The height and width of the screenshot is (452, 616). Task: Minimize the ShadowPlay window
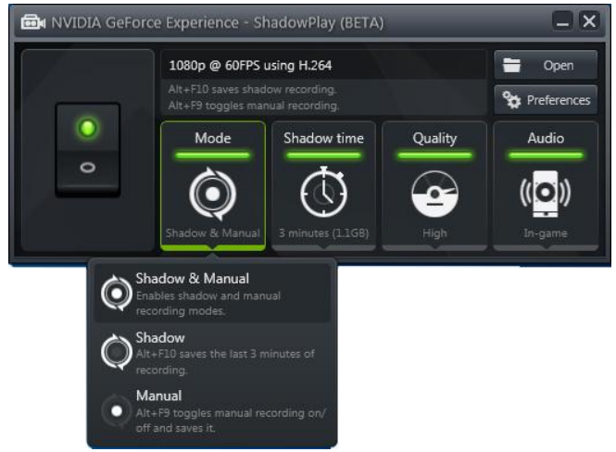click(x=562, y=21)
